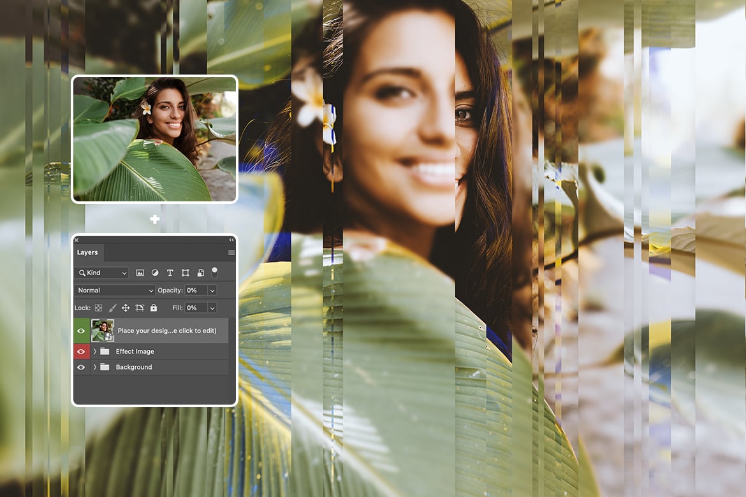Select the 'Place your desig...e click to edit)' layer name

point(167,331)
